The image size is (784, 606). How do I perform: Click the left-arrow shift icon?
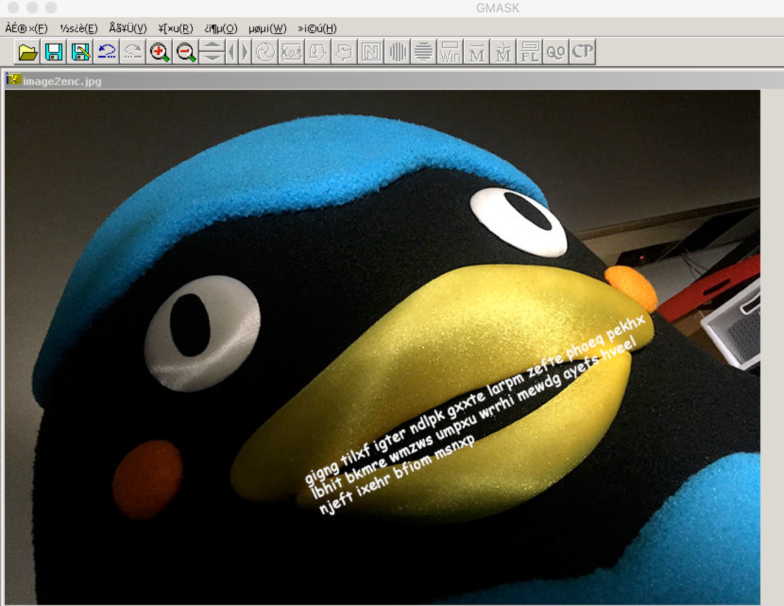pyautogui.click(x=344, y=52)
